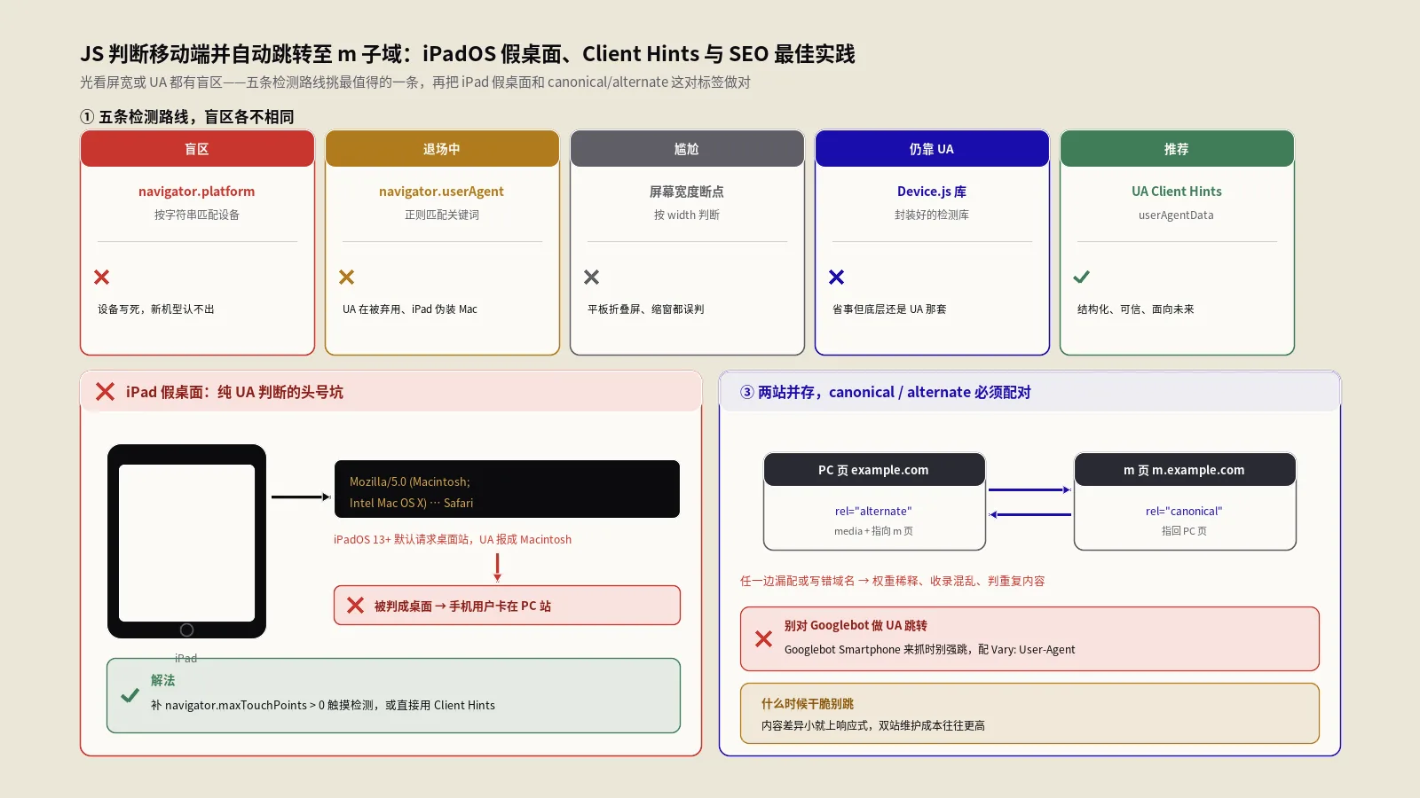
Task: Click the iPad tablet illustration
Action: [186, 541]
